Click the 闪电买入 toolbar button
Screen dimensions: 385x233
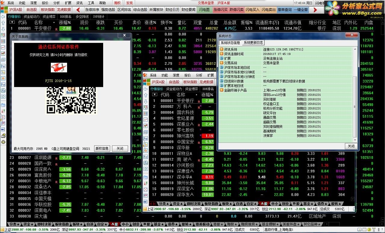[252, 10]
